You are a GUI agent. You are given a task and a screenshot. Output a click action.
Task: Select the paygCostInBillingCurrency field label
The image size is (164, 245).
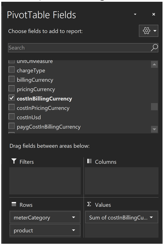pyautogui.click(x=48, y=127)
